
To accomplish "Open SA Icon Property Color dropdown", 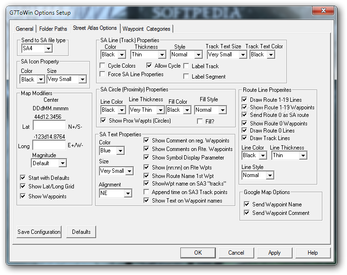I will tap(32, 79).
